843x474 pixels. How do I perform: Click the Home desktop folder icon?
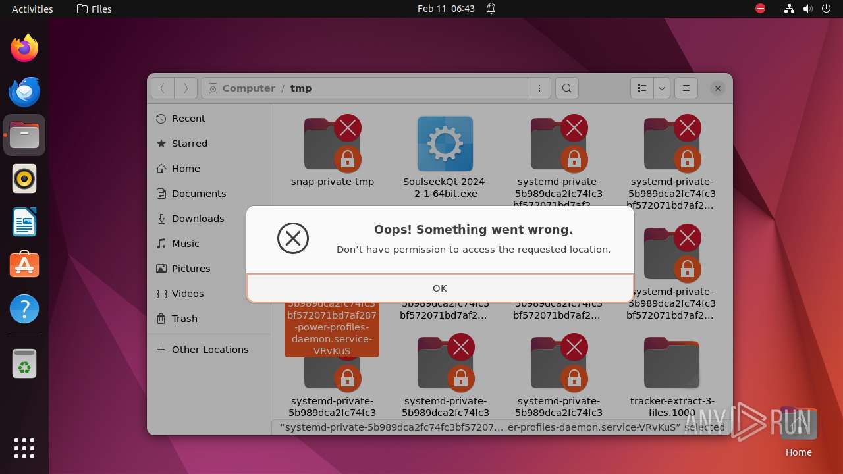(798, 432)
